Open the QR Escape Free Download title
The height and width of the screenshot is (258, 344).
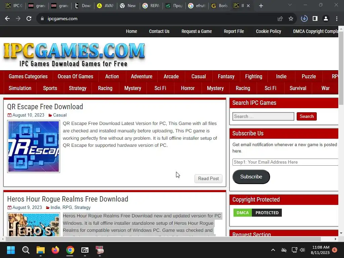(45, 106)
